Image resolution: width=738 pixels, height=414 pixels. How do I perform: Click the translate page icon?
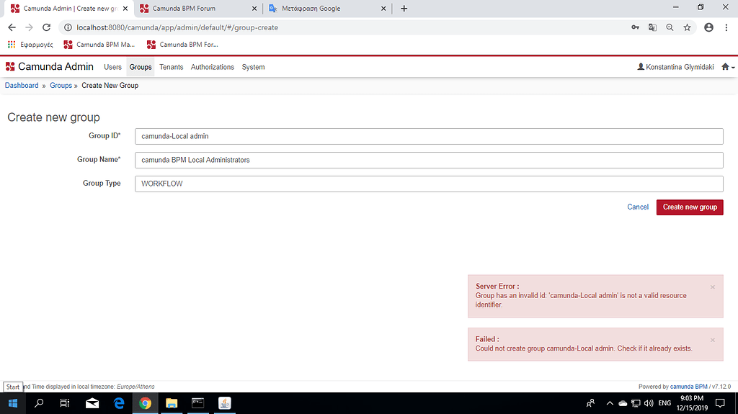[652, 27]
